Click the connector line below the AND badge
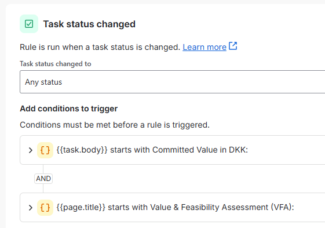325x228 pixels. (43, 188)
